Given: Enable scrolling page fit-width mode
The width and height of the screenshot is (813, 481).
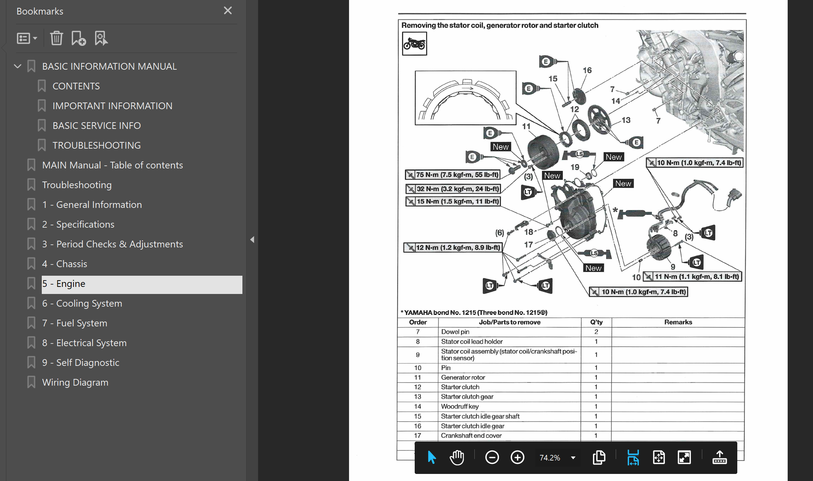Looking at the screenshot, I should 633,458.
